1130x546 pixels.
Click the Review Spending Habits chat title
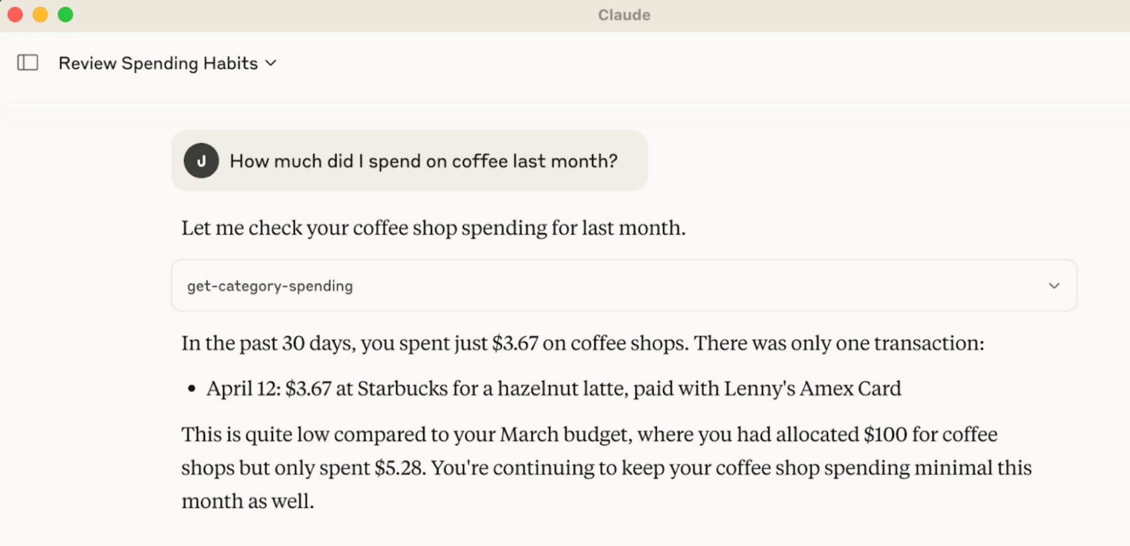(158, 63)
